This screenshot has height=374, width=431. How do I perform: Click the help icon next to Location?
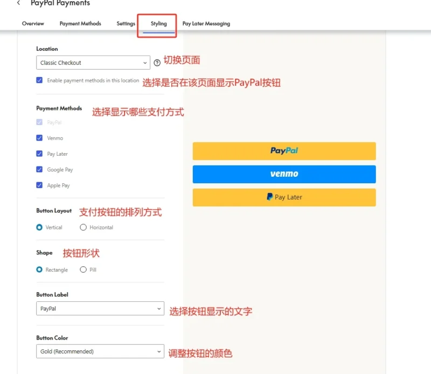157,63
